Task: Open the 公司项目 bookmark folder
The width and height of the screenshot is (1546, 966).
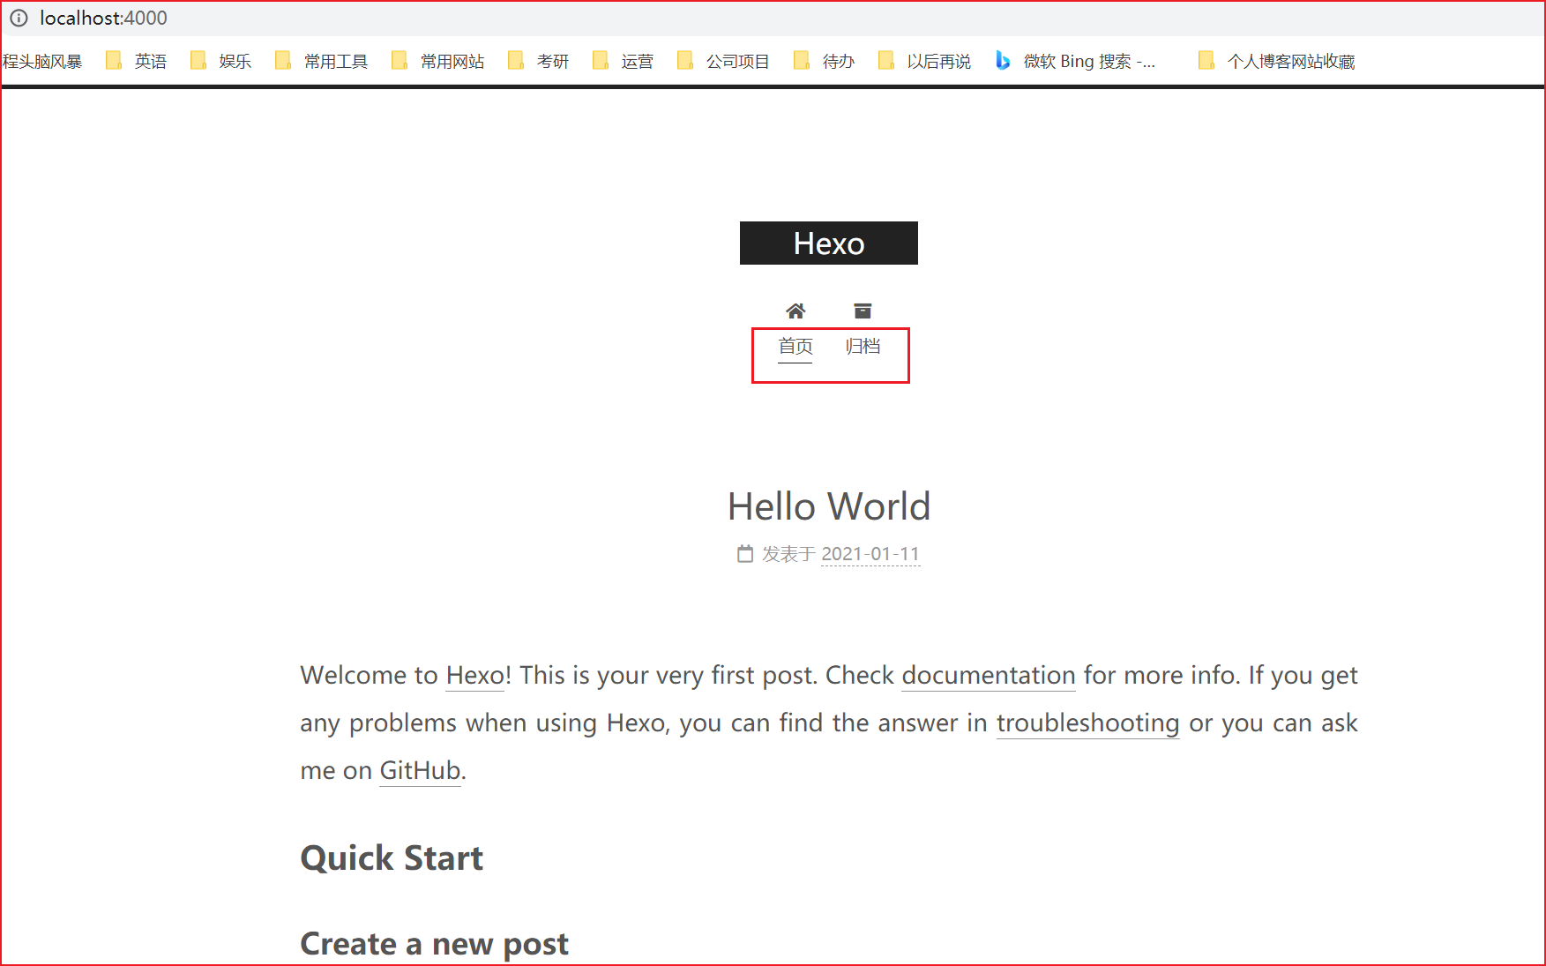Action: coord(723,61)
